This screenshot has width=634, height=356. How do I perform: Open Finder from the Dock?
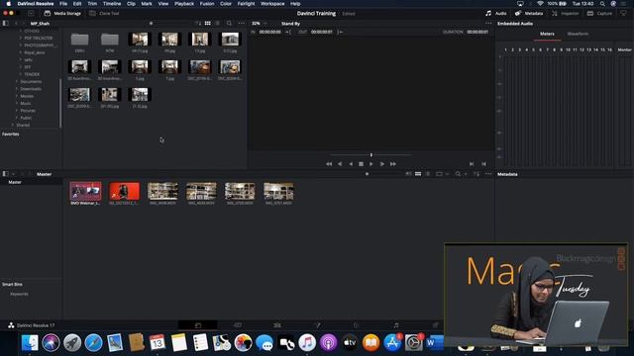30,343
